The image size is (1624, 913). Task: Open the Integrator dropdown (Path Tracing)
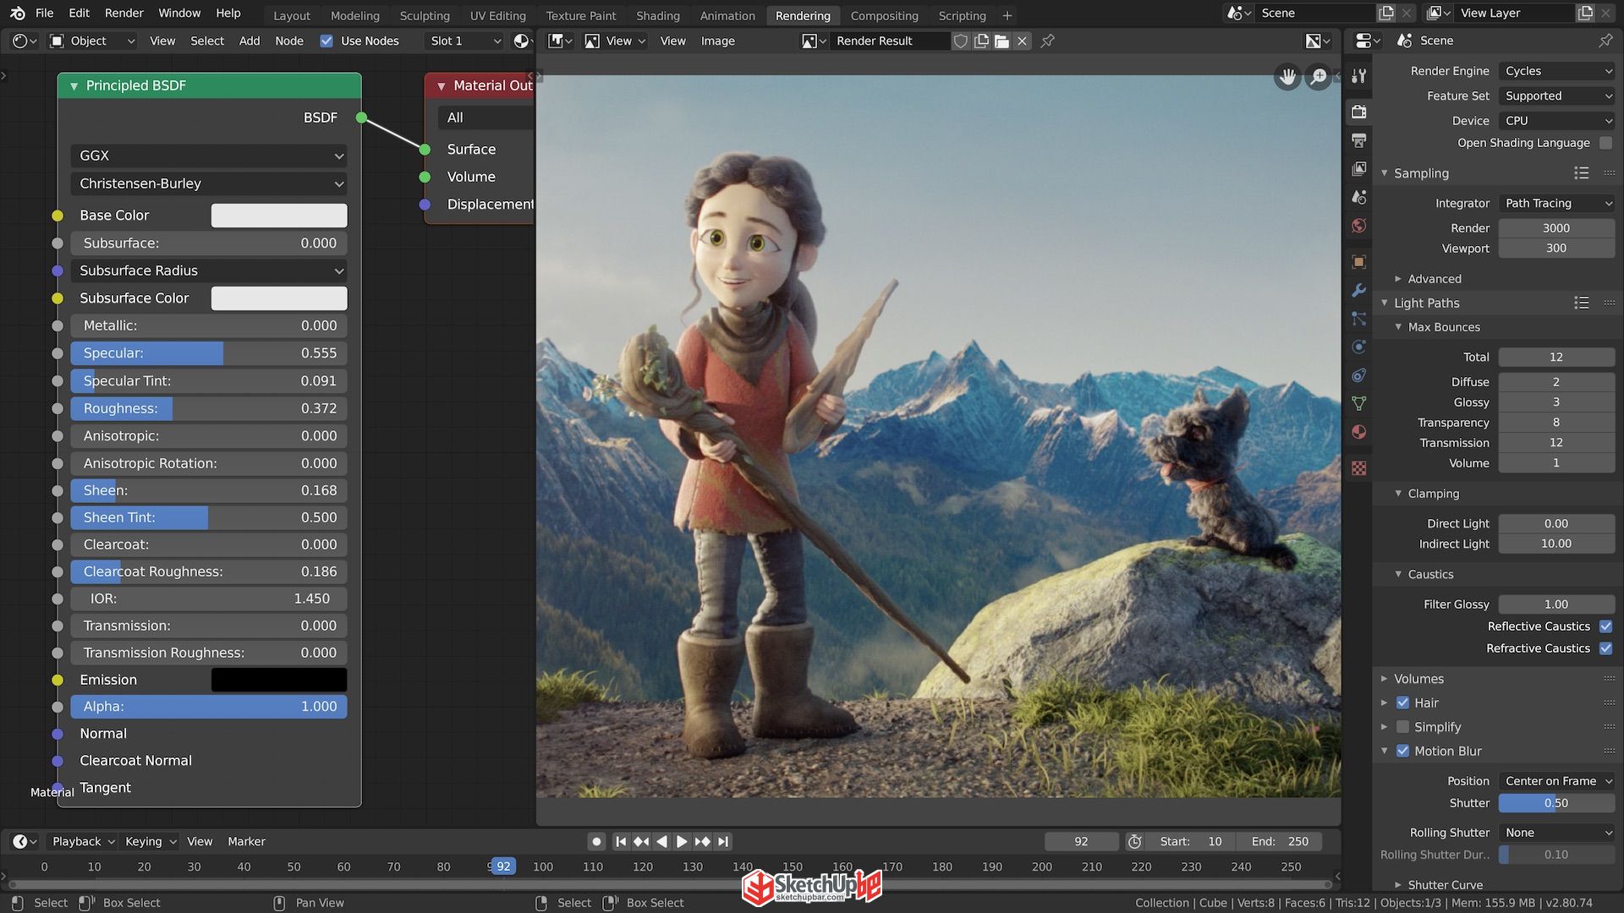coord(1556,203)
